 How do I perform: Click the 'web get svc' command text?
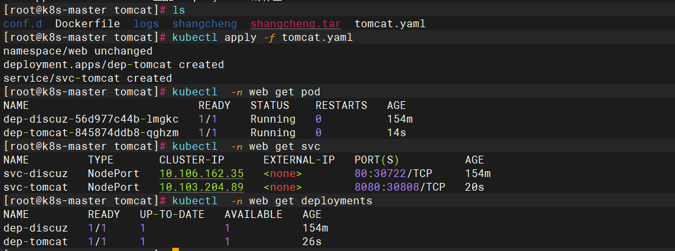(x=285, y=147)
